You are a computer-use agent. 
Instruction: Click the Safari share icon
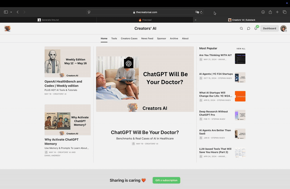point(270,12)
